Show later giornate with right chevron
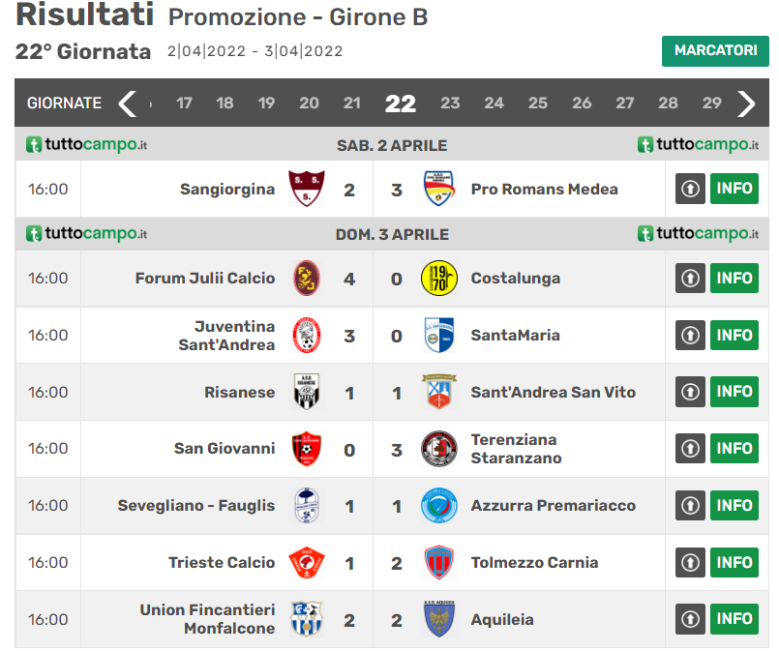This screenshot has height=651, width=779. tap(746, 104)
